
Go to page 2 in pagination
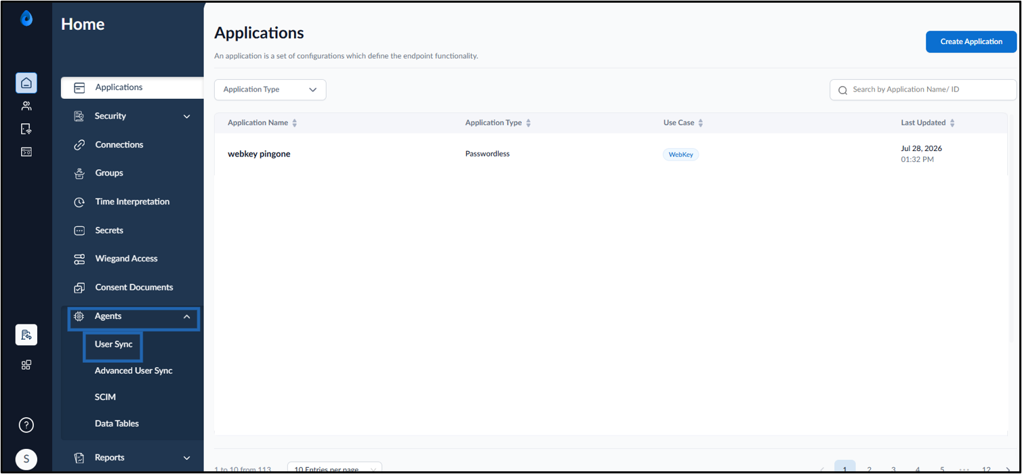[x=869, y=469]
